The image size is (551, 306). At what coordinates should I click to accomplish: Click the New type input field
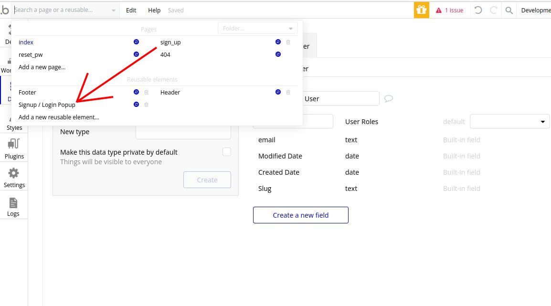pos(183,132)
